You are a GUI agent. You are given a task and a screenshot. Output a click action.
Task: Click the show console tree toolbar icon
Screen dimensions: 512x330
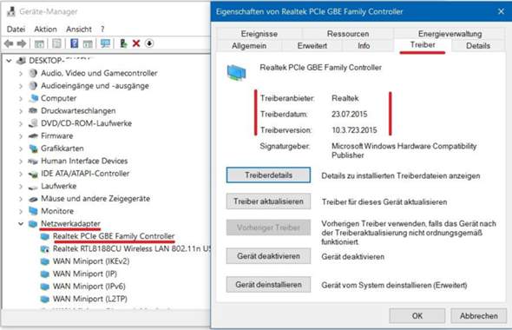[39, 43]
